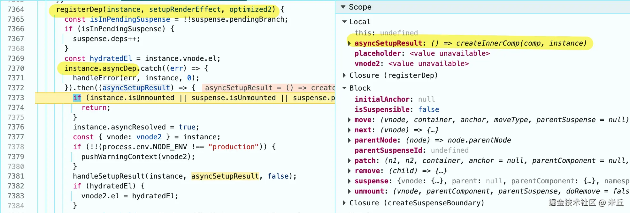This screenshot has height=213, width=630.
Task: Select vnode2 value unavailable entry
Action: click(x=411, y=63)
